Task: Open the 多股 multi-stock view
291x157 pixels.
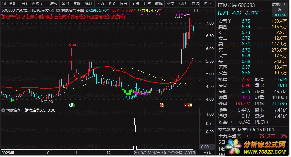Action: pos(77,3)
